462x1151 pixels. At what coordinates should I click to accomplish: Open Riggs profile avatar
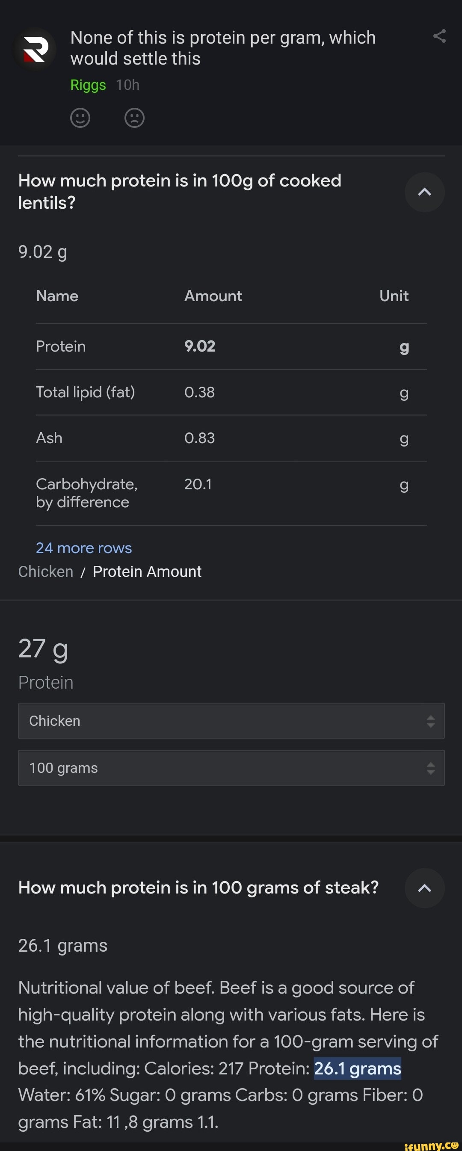(35, 49)
